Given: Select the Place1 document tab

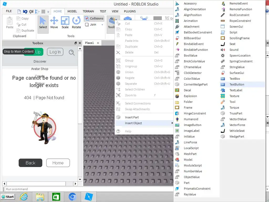Looking at the screenshot, I should 89,43.
